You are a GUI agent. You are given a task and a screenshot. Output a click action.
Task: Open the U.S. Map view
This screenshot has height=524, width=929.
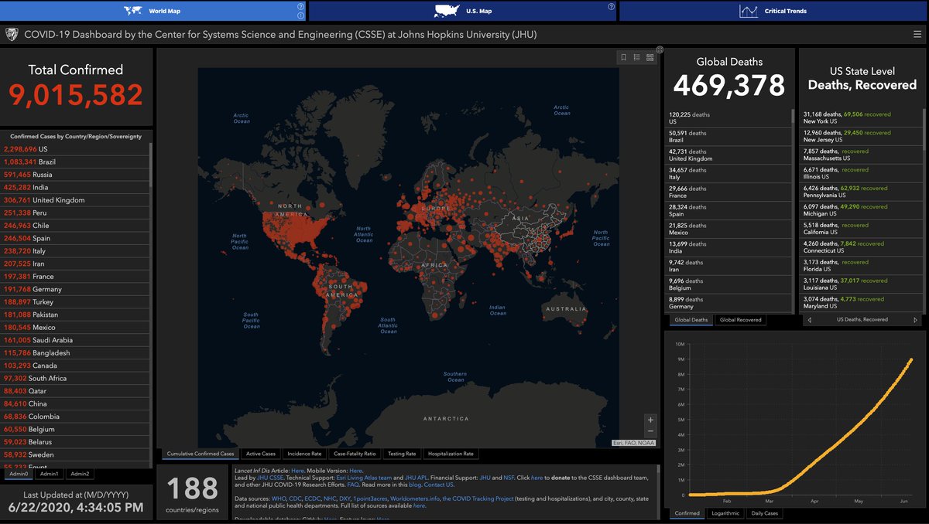click(x=463, y=11)
